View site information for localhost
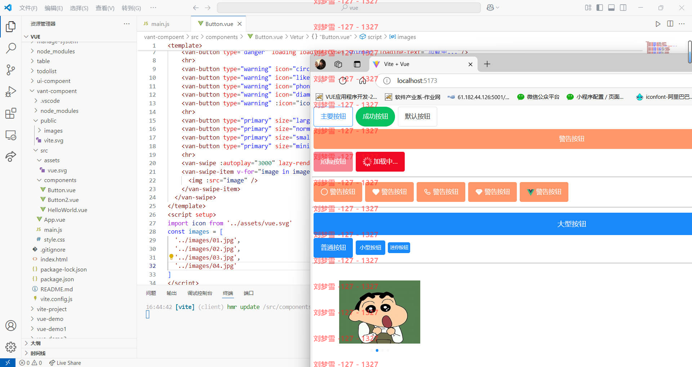692x367 pixels. point(387,81)
